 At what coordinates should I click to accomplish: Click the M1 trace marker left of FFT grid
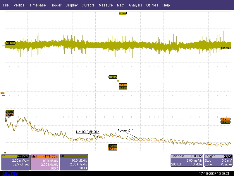(x=3, y=94)
